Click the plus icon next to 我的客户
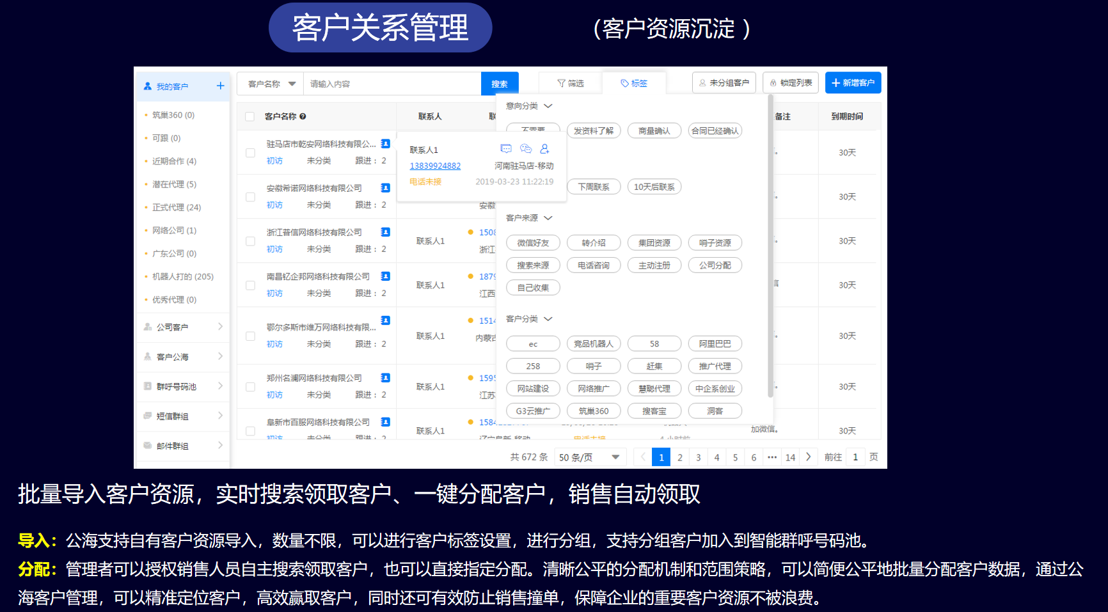This screenshot has height=612, width=1108. (x=220, y=86)
